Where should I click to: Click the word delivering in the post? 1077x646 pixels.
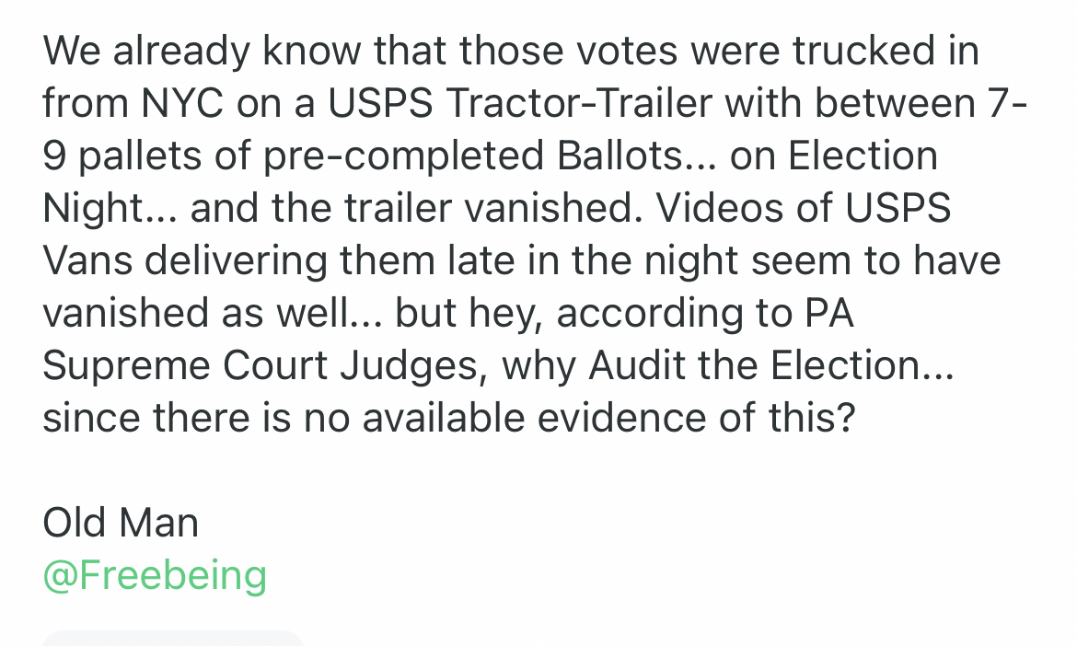pyautogui.click(x=236, y=261)
